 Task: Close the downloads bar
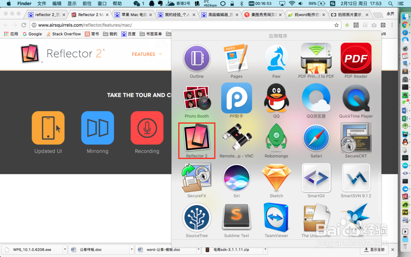point(393,250)
